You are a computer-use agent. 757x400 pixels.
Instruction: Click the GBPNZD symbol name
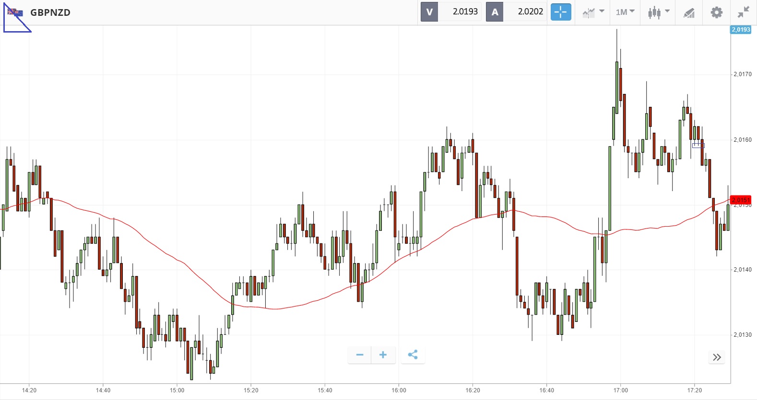(x=50, y=12)
